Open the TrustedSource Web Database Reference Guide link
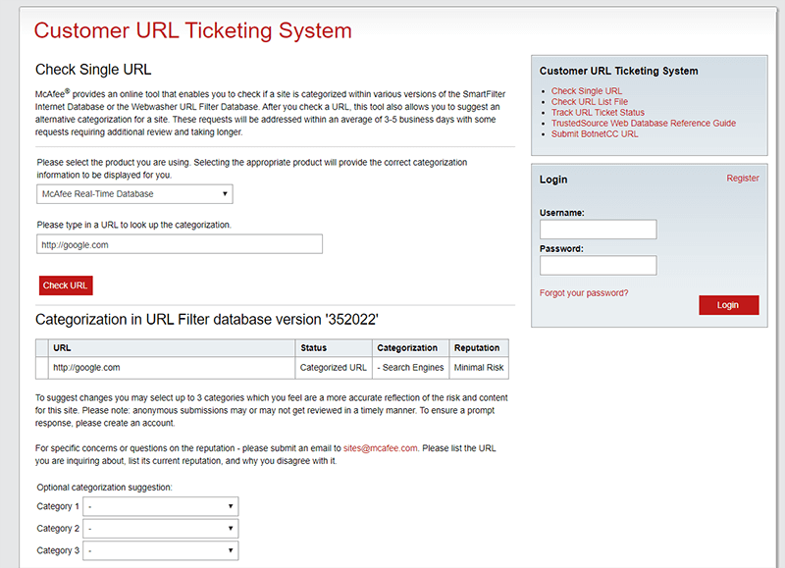The height and width of the screenshot is (568, 785). (644, 123)
